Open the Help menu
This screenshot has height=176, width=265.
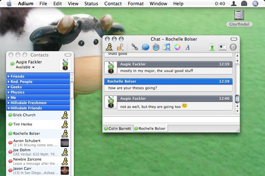click(x=178, y=4)
